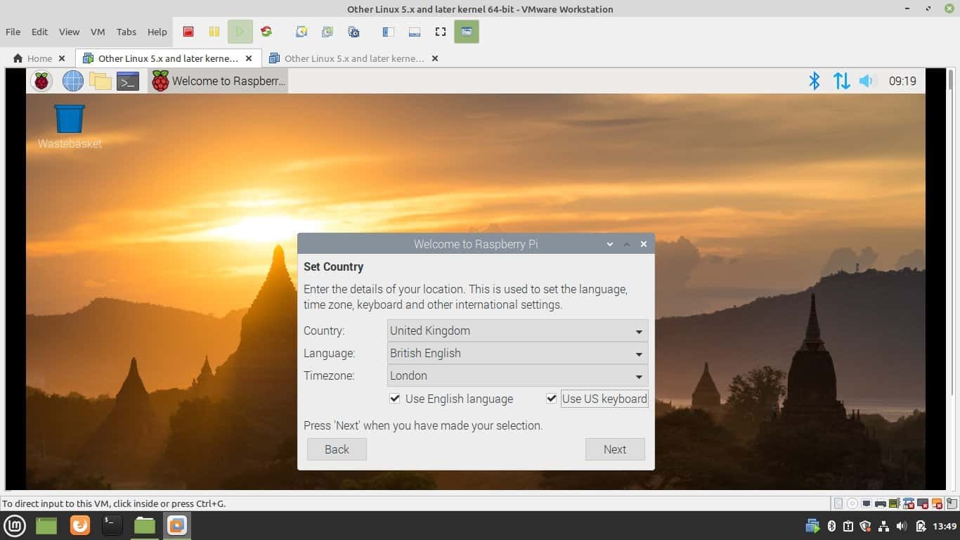Click the highlighted console view icon
This screenshot has height=540, width=960.
467,32
